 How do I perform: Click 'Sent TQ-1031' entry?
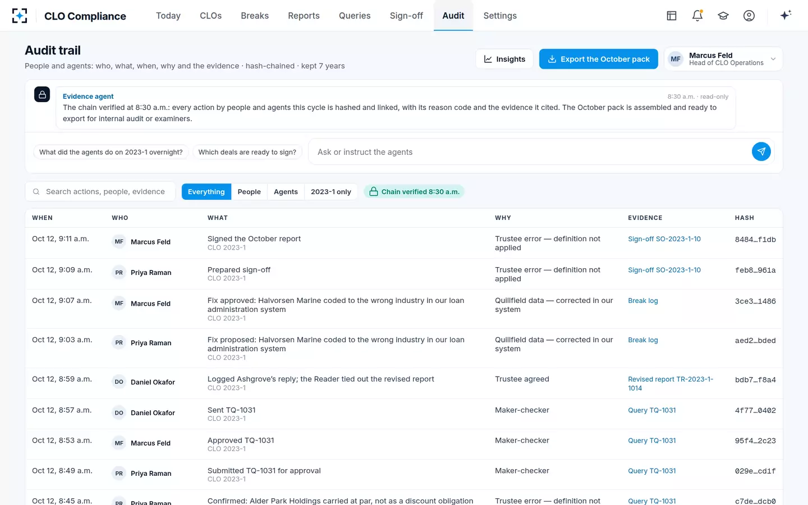tap(232, 410)
